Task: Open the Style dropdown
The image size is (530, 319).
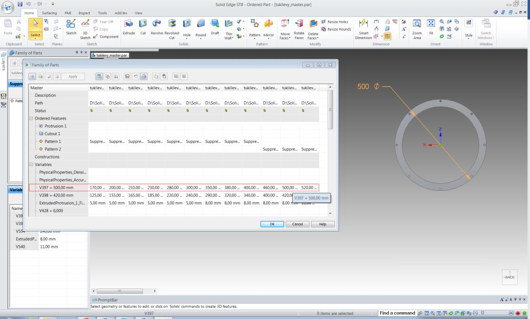Action: point(469,38)
